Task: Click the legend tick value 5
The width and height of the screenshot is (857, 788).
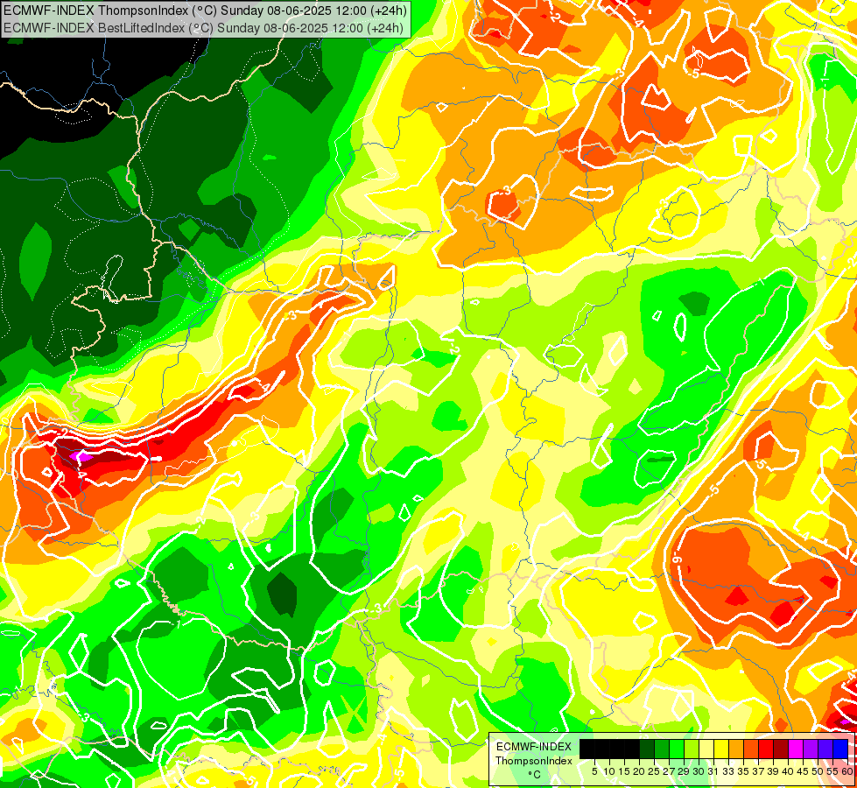Action: click(594, 771)
